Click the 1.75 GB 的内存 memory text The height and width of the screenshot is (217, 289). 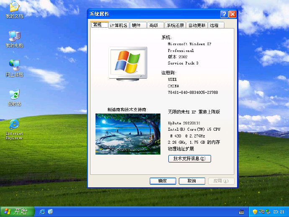point(205,142)
